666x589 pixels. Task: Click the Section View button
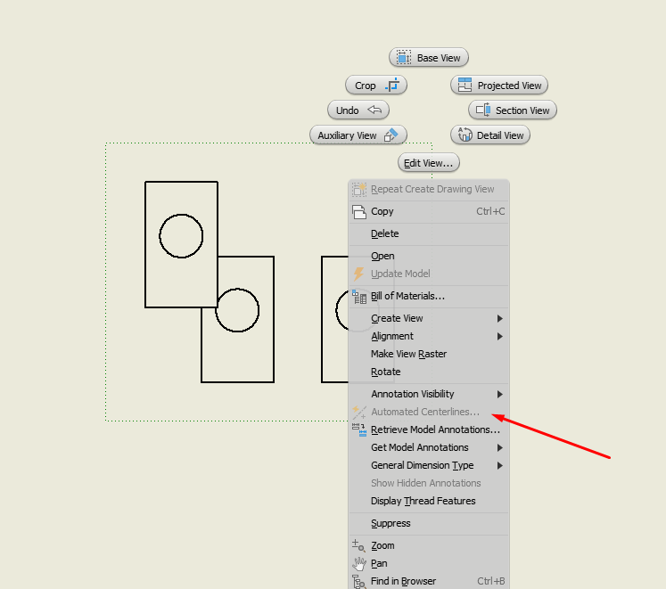point(513,110)
